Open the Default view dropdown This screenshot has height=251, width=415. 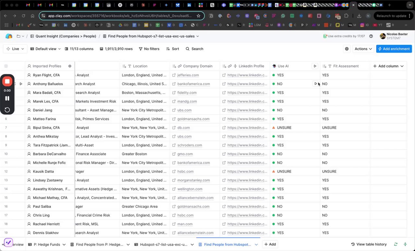coord(45,49)
